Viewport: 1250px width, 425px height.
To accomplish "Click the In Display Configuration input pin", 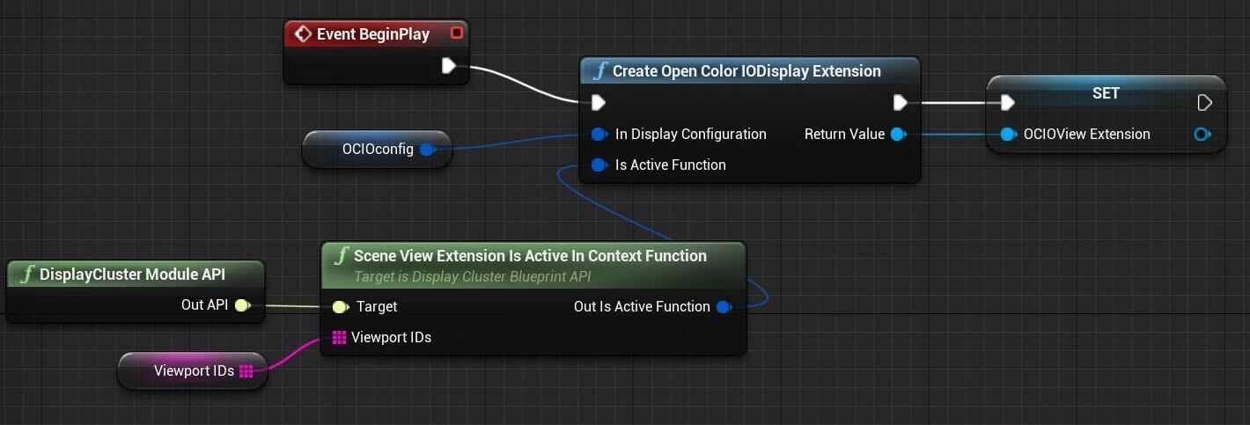I will click(x=599, y=134).
